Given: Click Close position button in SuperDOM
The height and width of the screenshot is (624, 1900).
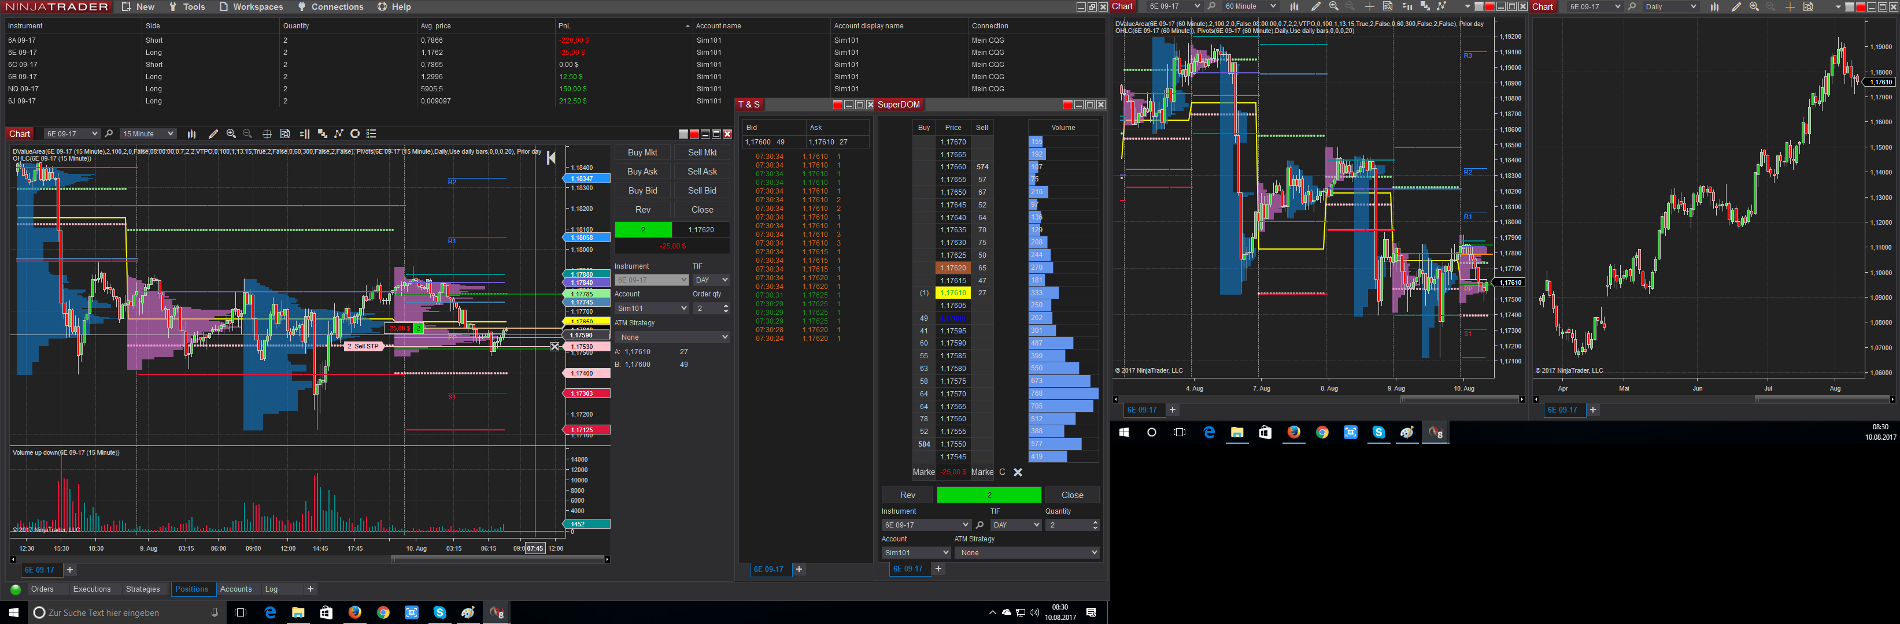Looking at the screenshot, I should [x=1071, y=495].
